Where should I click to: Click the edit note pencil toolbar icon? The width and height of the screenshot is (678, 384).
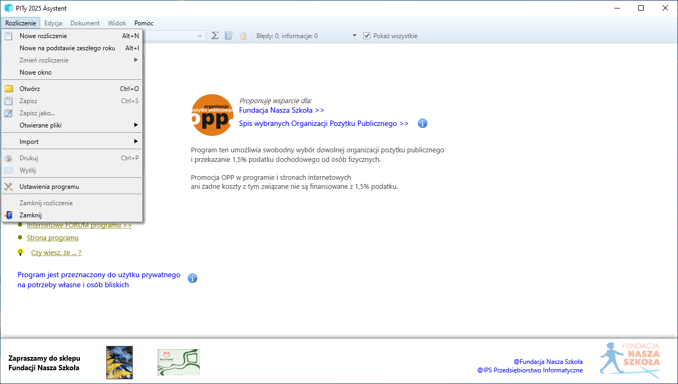[229, 35]
